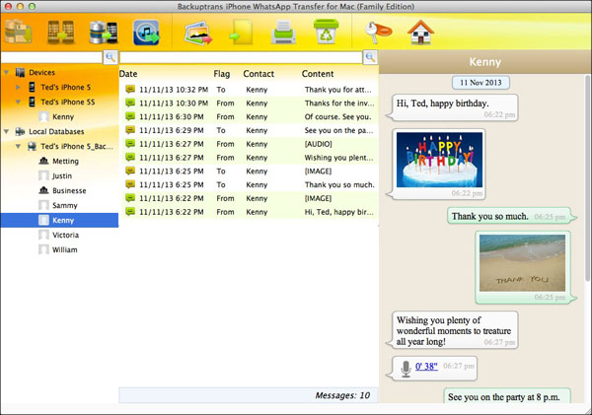Image resolution: width=592 pixels, height=415 pixels.
Task: Select William contact in sidebar
Action: [x=65, y=249]
